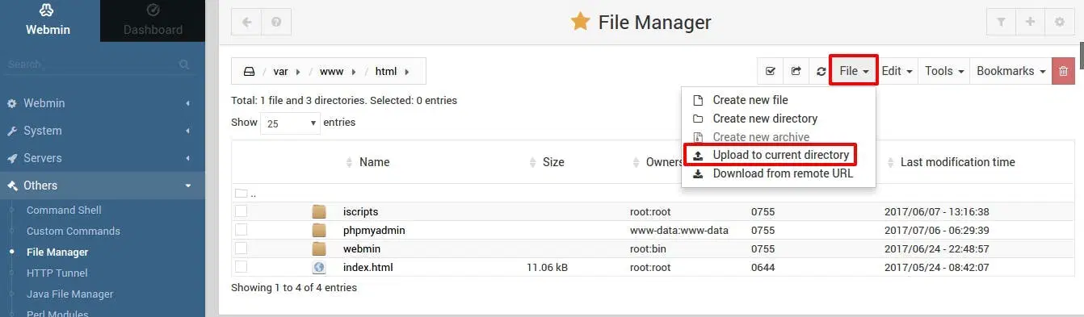
Task: Click the www-data:www-data owner cell
Action: tap(679, 231)
